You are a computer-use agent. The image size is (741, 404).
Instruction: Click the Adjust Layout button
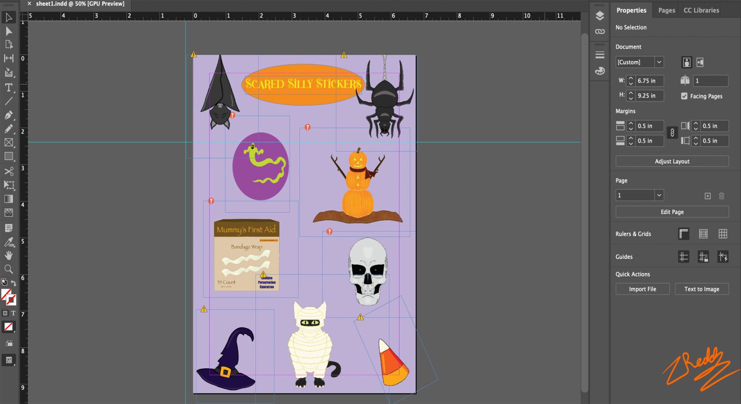[672, 161]
